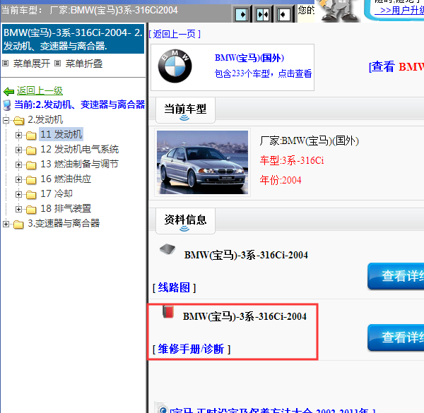Click the 菜单折叠 list icon
The width and height of the screenshot is (424, 413).
(x=57, y=64)
